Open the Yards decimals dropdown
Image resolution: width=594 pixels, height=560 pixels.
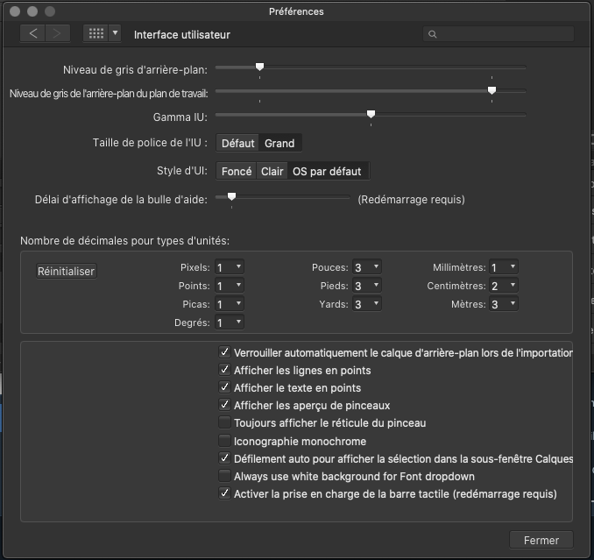[x=367, y=304]
